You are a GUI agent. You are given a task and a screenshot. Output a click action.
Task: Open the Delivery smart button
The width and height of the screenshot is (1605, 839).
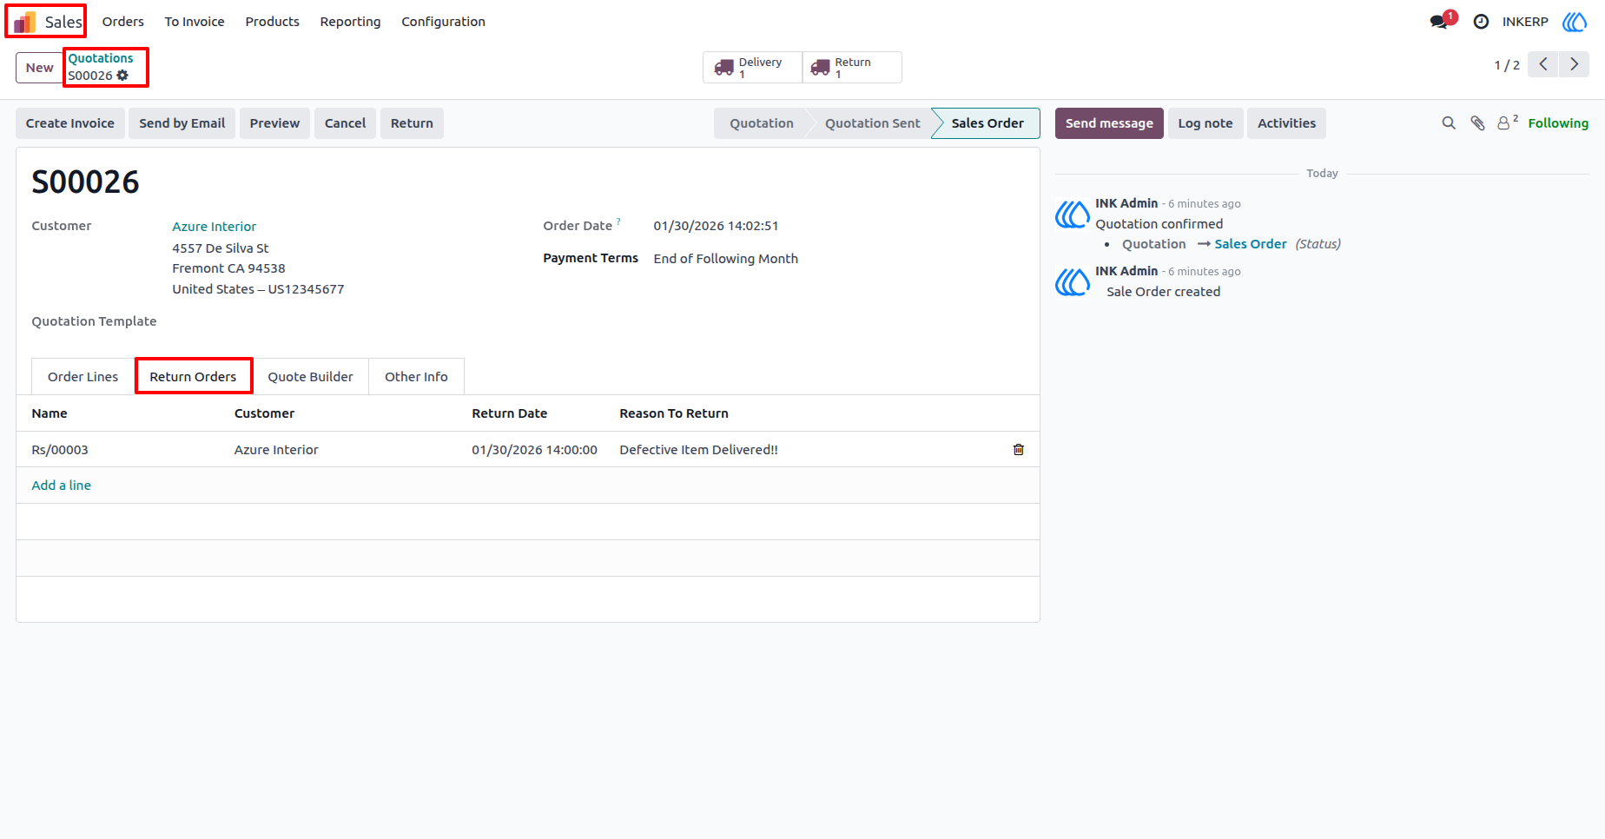tap(752, 68)
